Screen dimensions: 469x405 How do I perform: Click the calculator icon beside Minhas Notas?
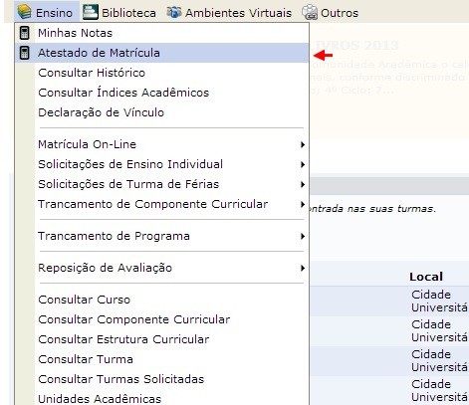pyautogui.click(x=24, y=33)
